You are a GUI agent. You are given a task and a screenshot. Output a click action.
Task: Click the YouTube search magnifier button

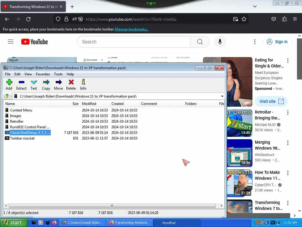click(x=200, y=42)
